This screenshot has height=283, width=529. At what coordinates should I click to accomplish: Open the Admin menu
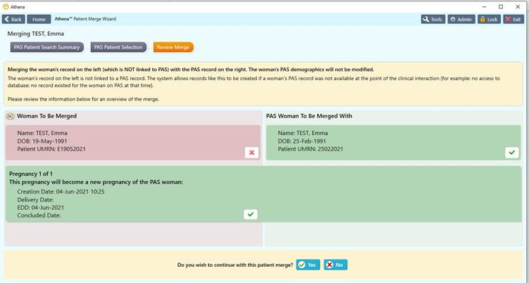click(461, 19)
